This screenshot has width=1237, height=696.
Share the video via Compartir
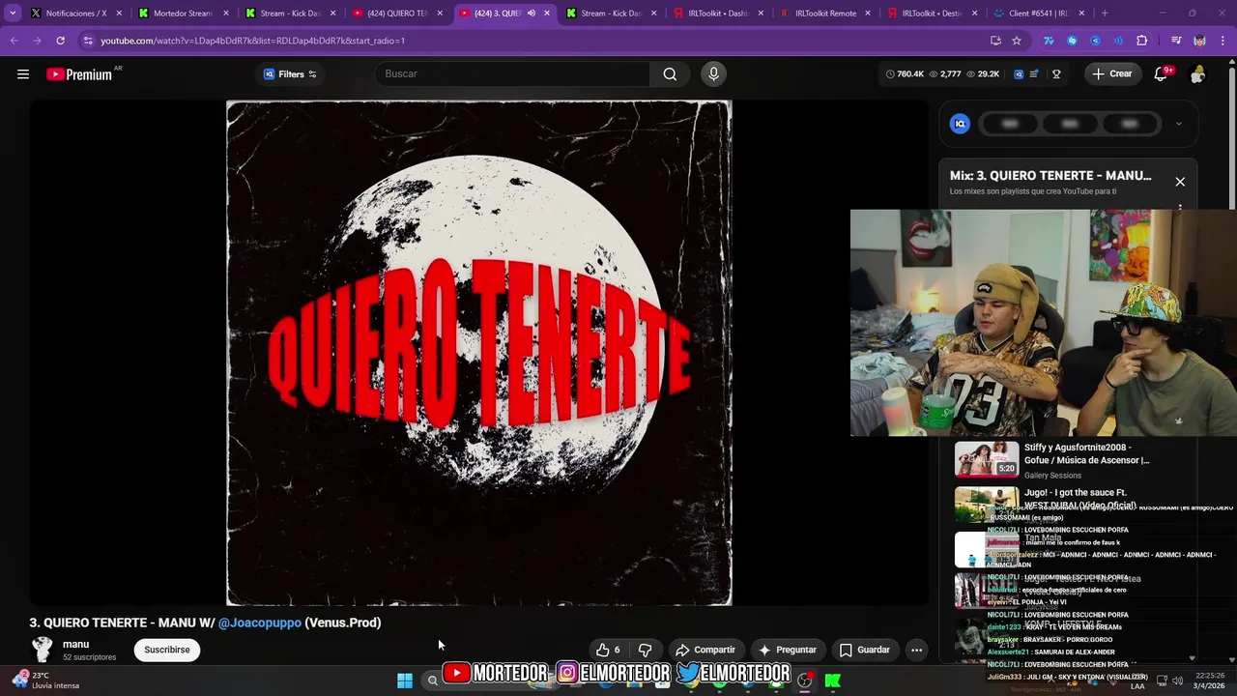[705, 650]
